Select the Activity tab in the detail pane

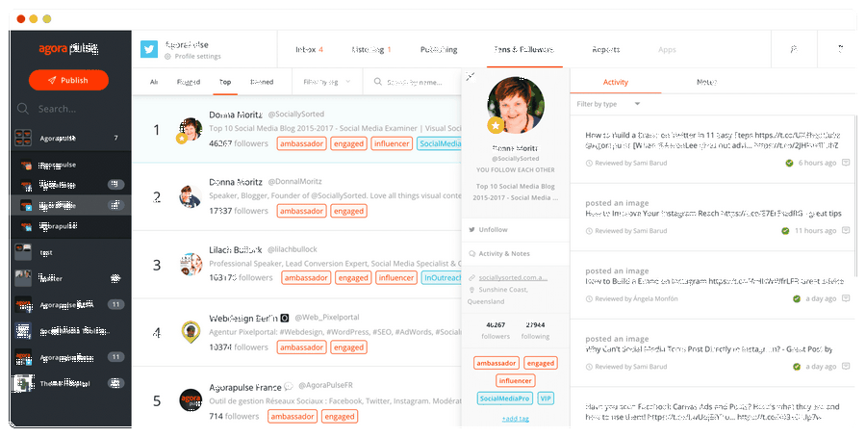point(615,82)
